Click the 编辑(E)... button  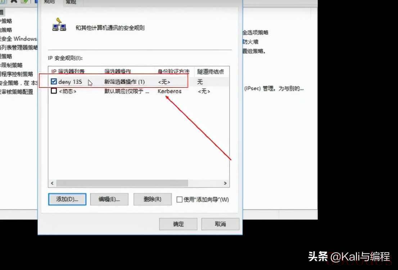[x=109, y=199]
